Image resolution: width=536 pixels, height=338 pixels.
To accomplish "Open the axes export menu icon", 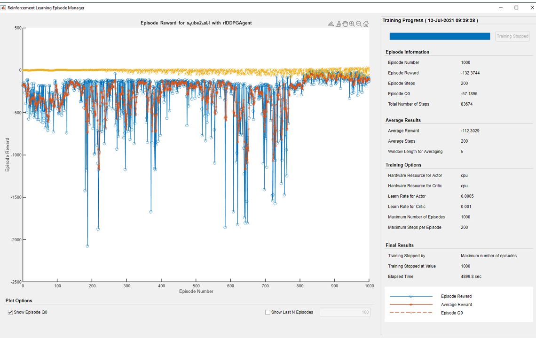I will coord(331,24).
